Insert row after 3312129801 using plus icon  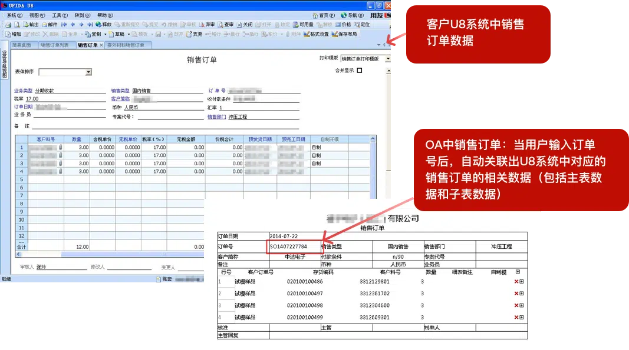[522, 282]
